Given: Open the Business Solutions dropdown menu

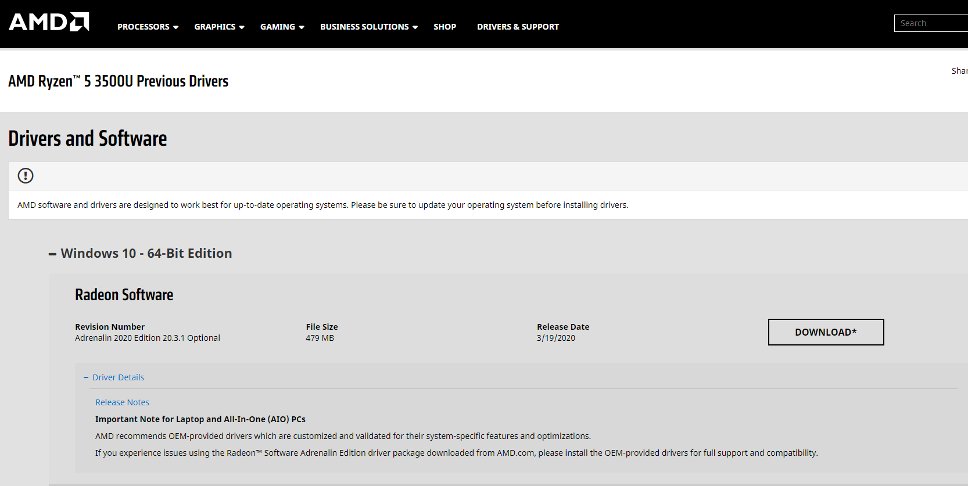Looking at the screenshot, I should (368, 27).
